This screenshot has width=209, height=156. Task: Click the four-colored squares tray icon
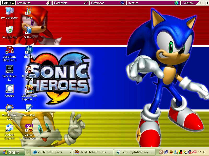point(180,152)
